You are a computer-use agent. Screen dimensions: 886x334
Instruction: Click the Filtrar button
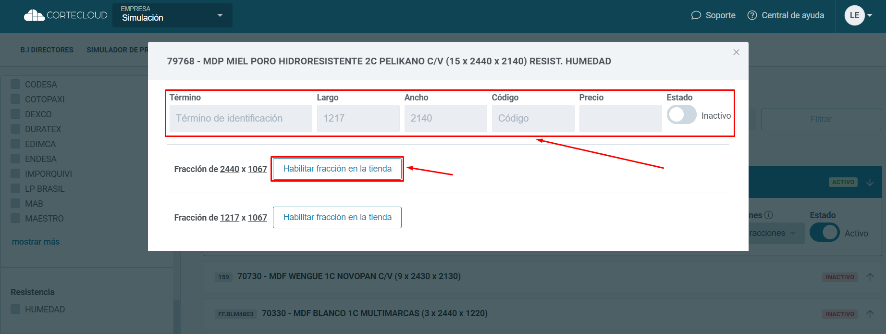pyautogui.click(x=821, y=119)
